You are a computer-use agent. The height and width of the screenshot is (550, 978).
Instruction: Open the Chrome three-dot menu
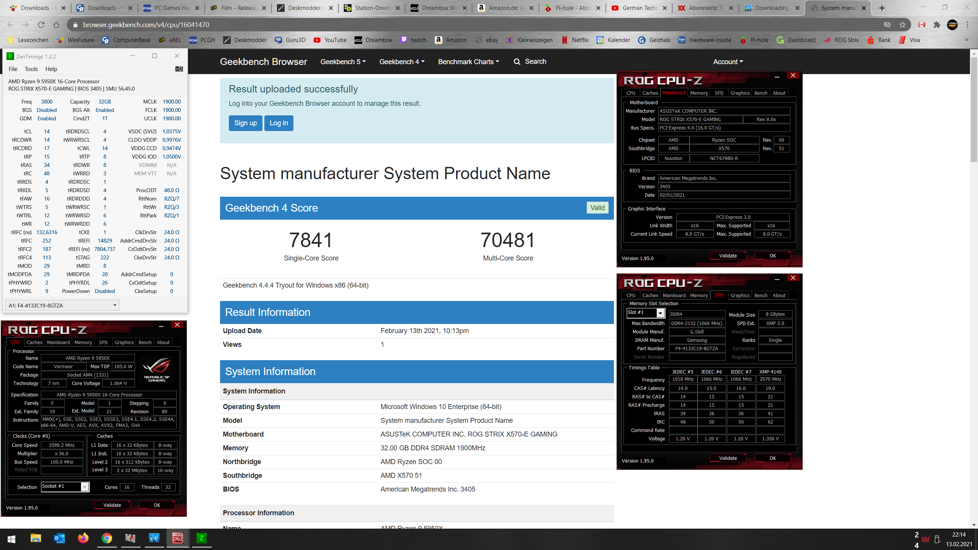[x=968, y=25]
